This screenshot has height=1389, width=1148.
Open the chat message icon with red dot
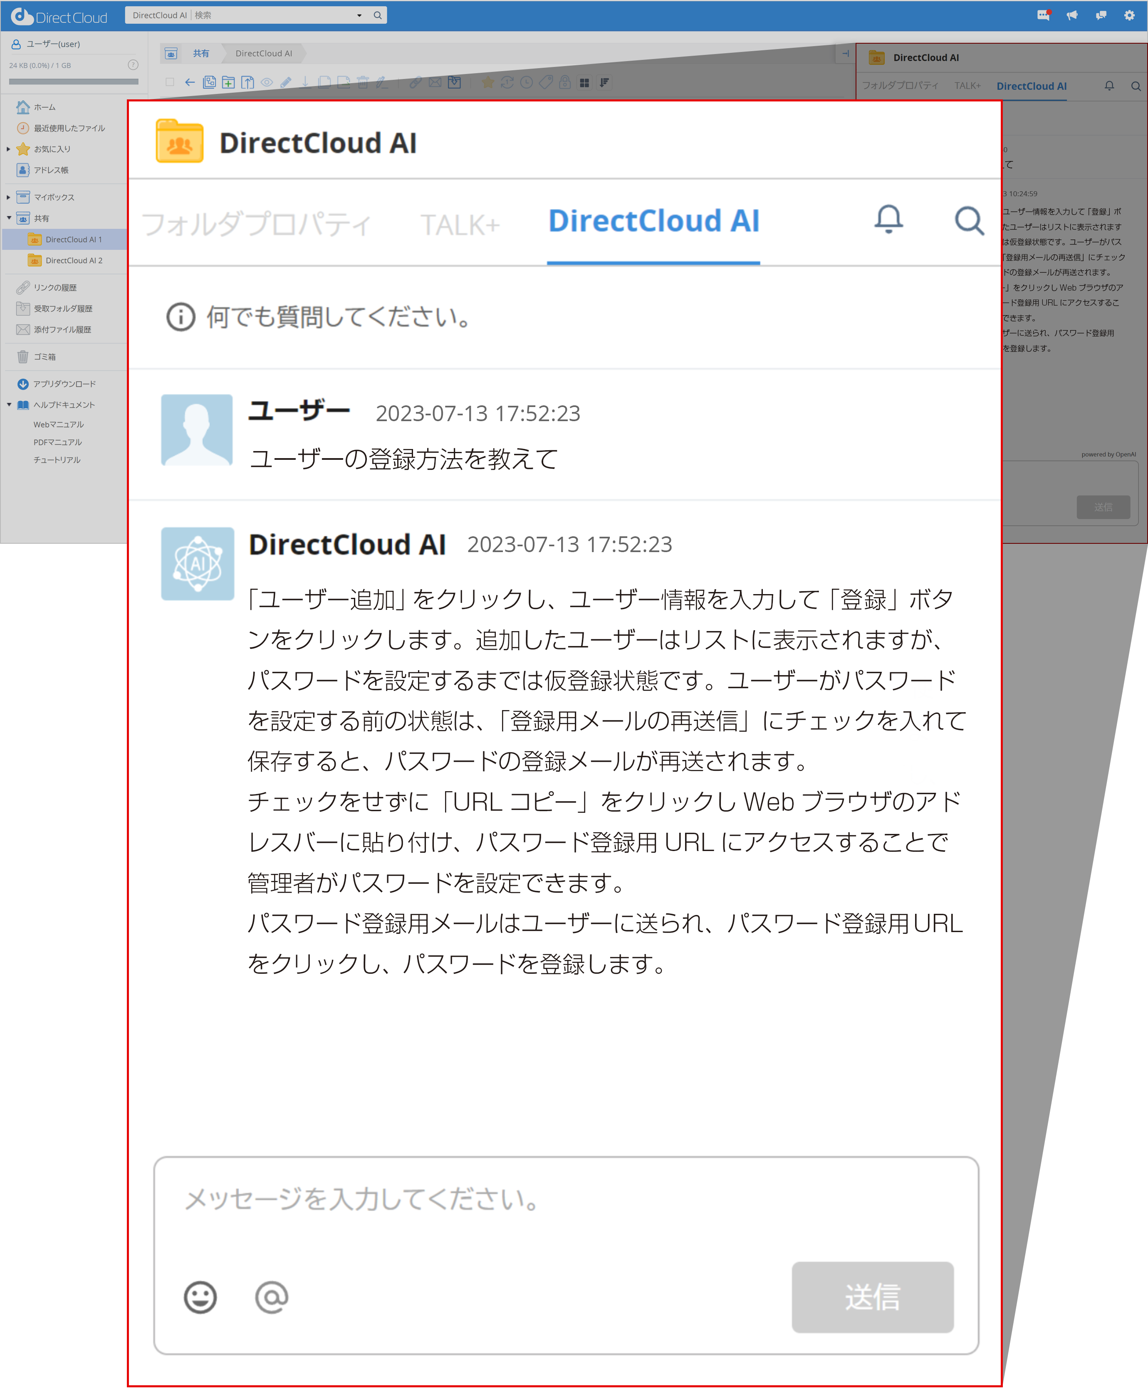pos(1044,15)
